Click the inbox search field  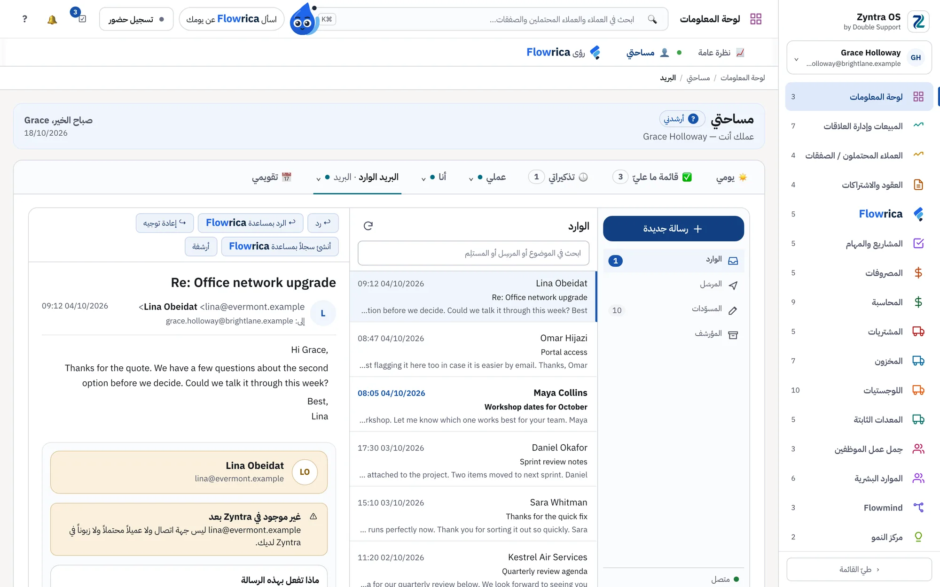click(473, 253)
